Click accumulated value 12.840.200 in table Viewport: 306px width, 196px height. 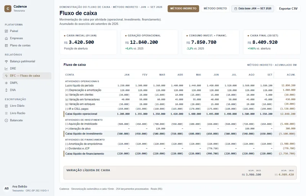[288, 114]
